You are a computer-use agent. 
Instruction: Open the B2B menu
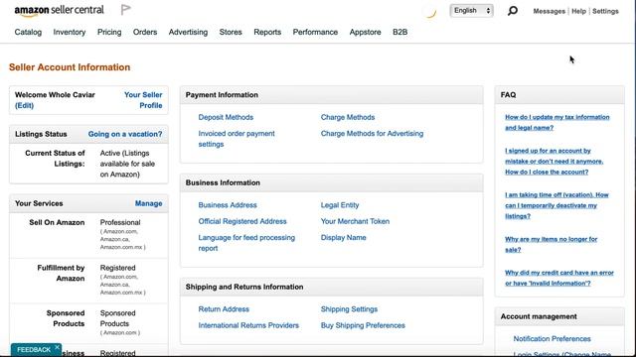tap(399, 32)
